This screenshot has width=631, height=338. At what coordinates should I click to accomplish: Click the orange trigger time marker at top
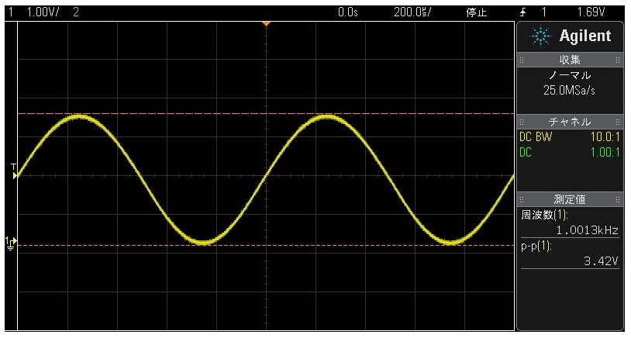pos(266,24)
